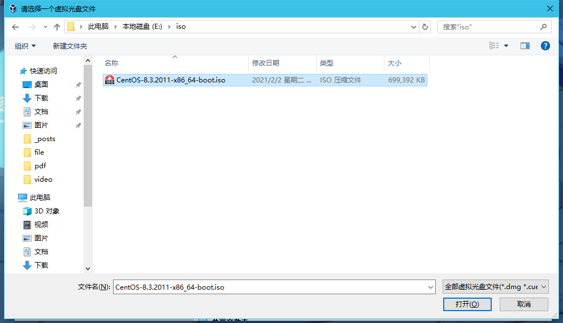Select CentOS-8.3.2011-x86_64-boot.iso file
The image size is (563, 323).
pyautogui.click(x=265, y=80)
